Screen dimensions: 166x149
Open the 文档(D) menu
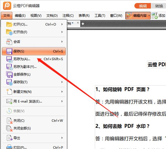tap(52, 16)
